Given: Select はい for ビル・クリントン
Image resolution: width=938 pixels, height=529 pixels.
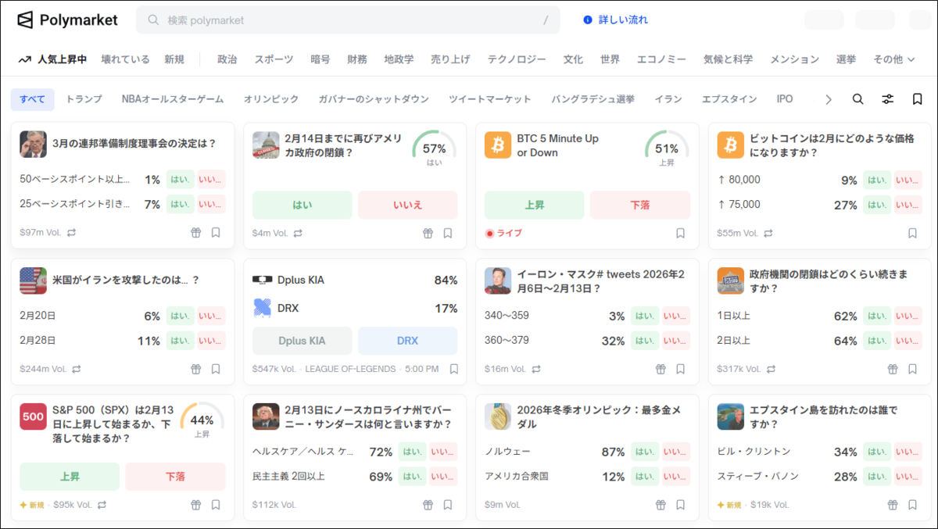Looking at the screenshot, I should (x=877, y=452).
